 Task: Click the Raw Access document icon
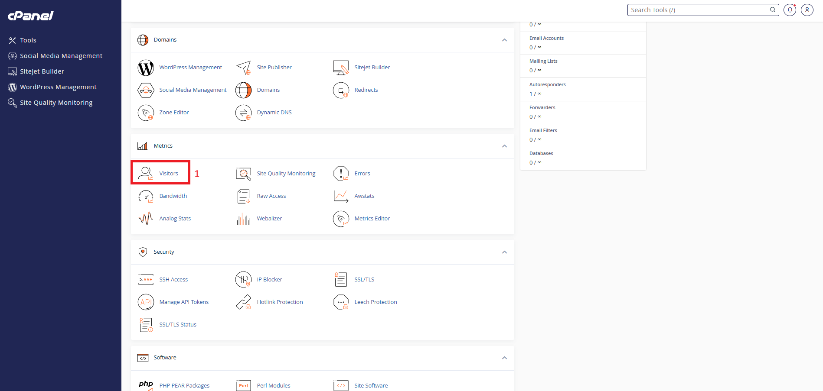(x=244, y=196)
